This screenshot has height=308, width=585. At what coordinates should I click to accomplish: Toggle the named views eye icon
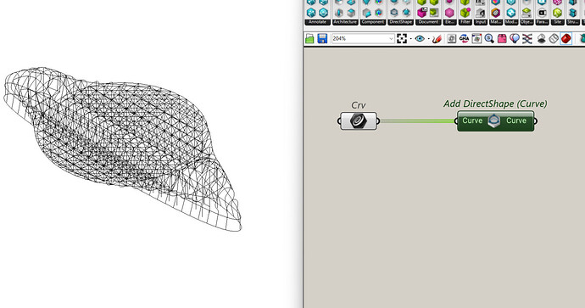[420, 38]
